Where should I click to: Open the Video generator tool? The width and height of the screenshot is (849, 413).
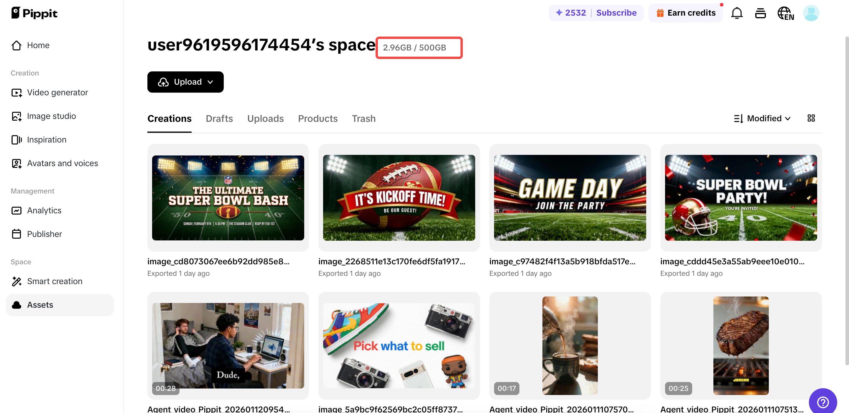coord(57,92)
